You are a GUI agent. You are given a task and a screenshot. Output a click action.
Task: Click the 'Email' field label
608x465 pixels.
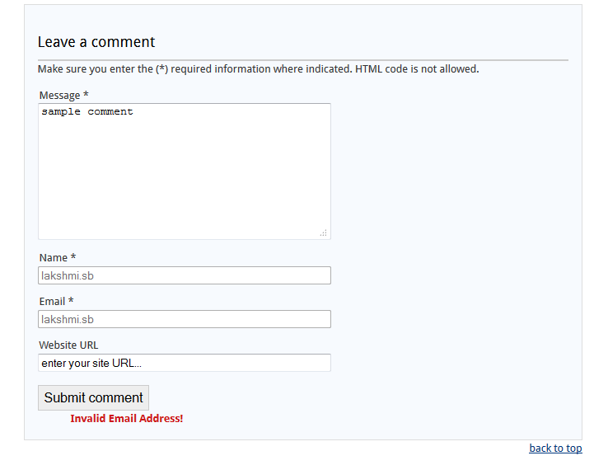pyautogui.click(x=53, y=302)
